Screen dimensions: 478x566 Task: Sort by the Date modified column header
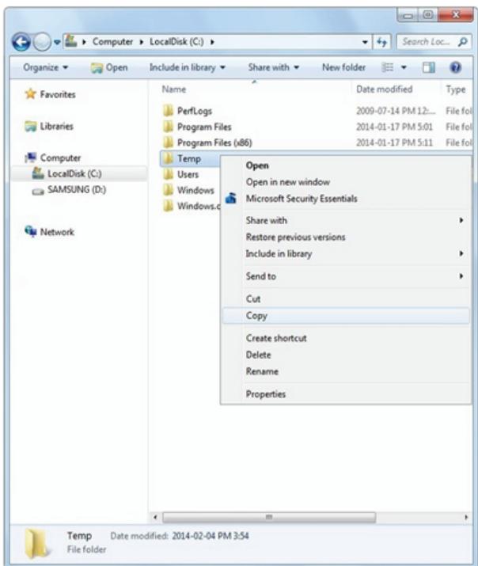tap(384, 89)
